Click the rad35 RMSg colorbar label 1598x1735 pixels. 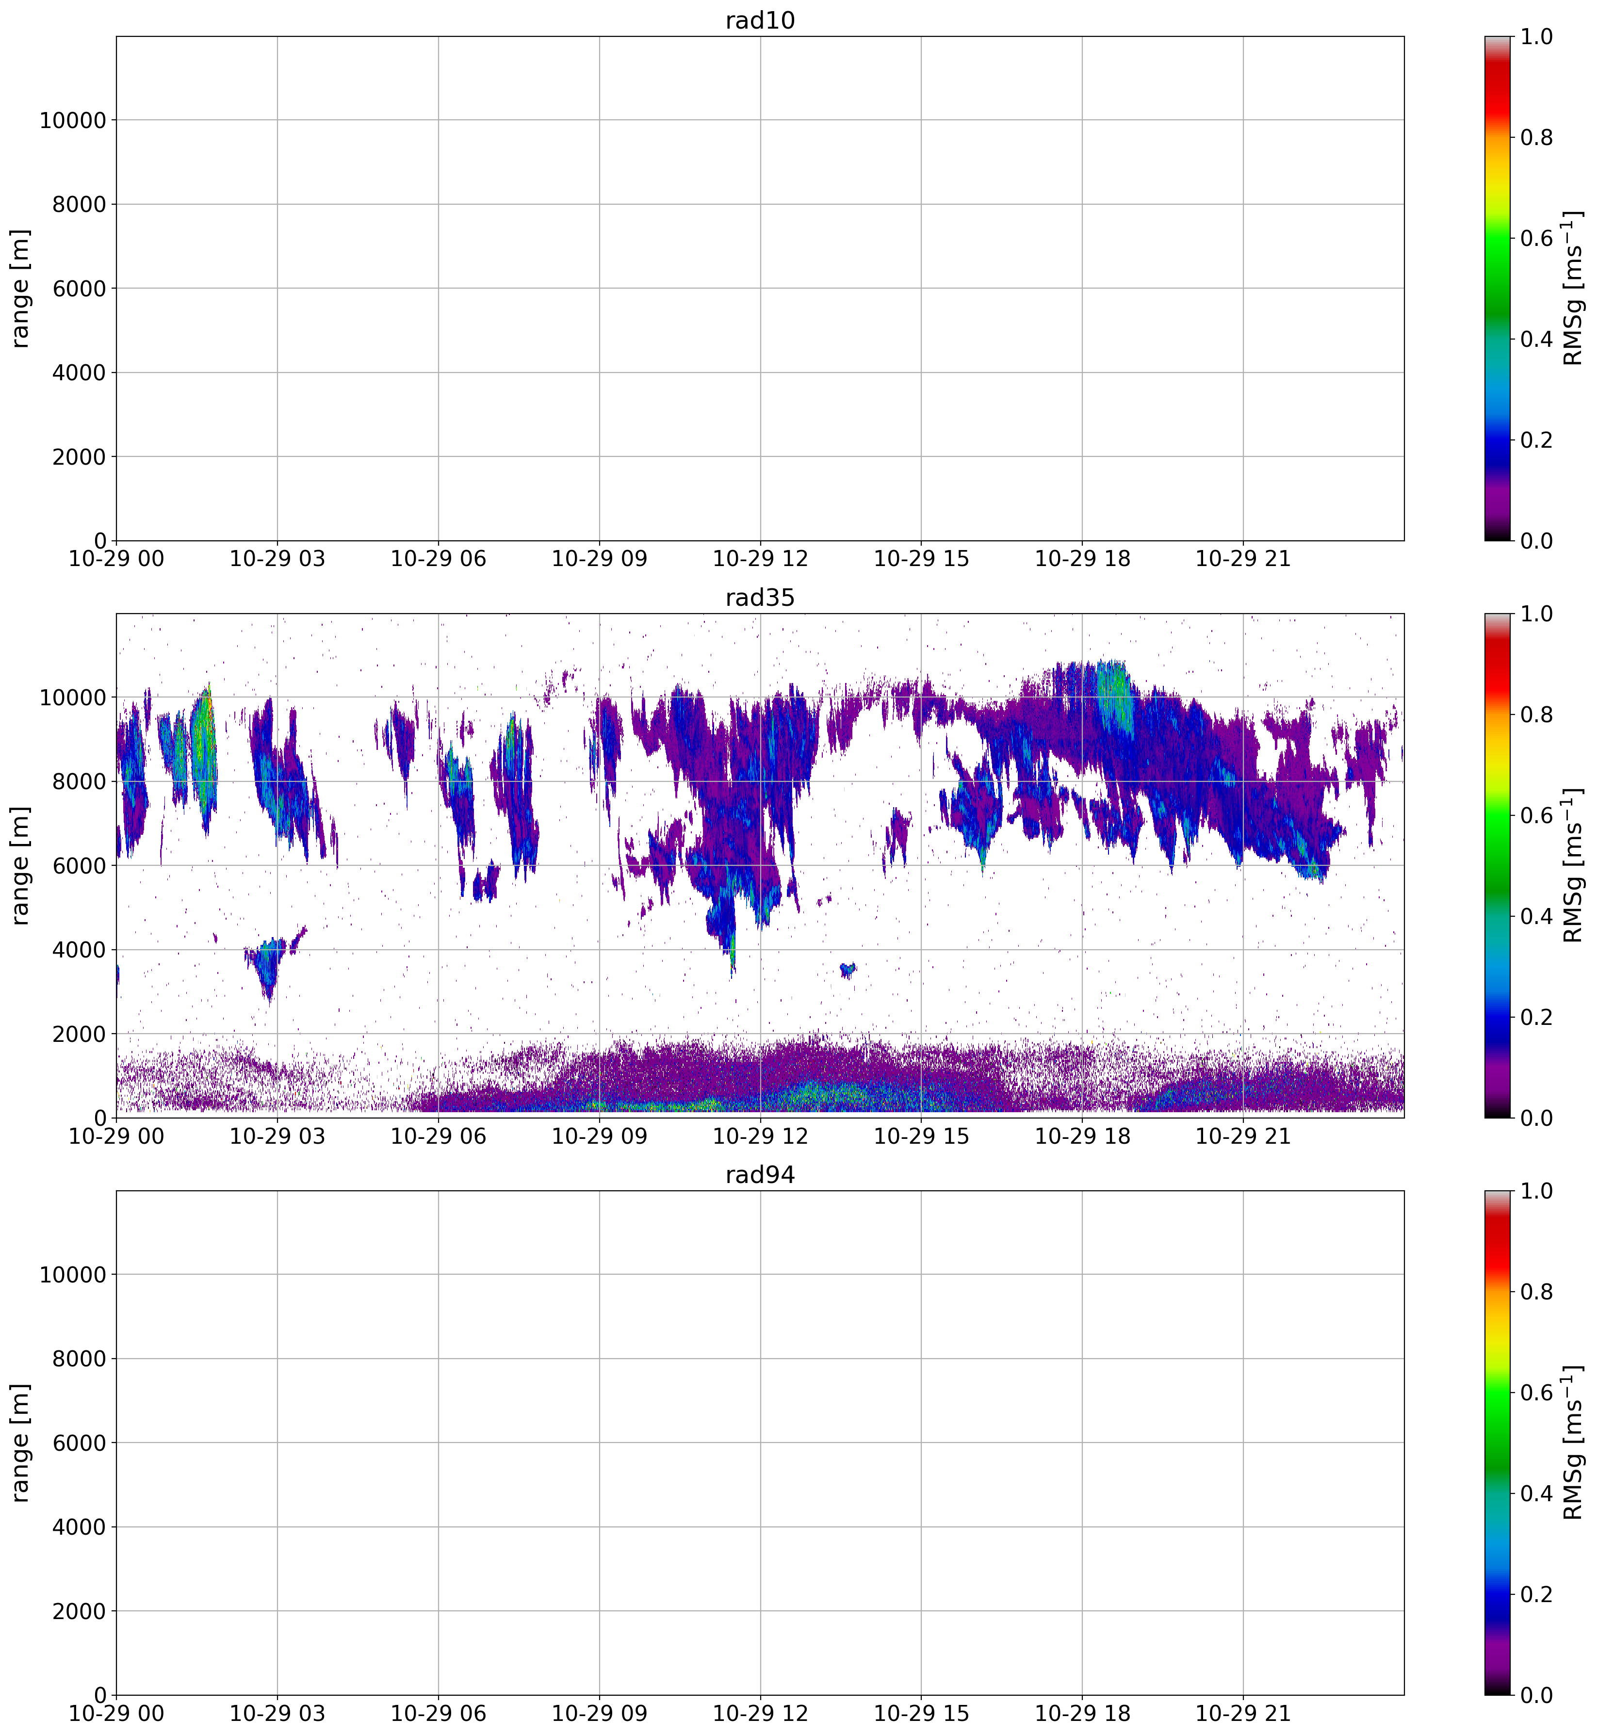1573,865
